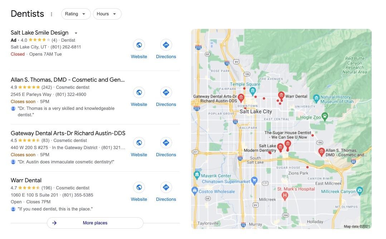Click the "South Salt Lake" map label
The height and width of the screenshot is (239, 386).
(x=255, y=160)
